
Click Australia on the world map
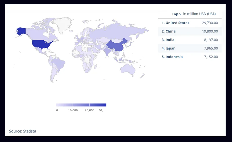(x=128, y=69)
